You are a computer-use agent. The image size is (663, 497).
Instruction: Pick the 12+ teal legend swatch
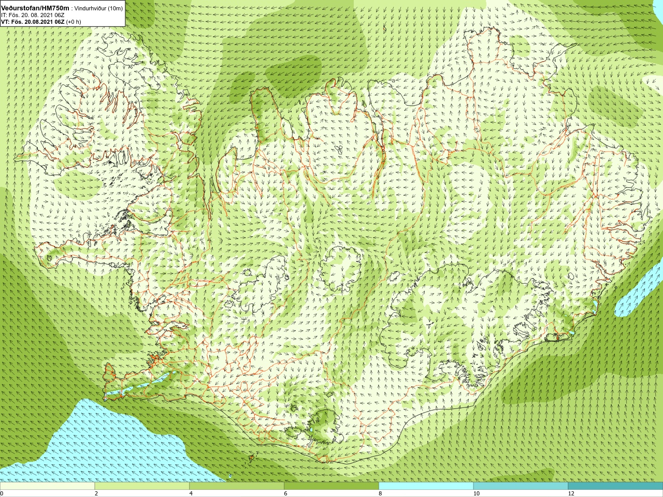615,486
